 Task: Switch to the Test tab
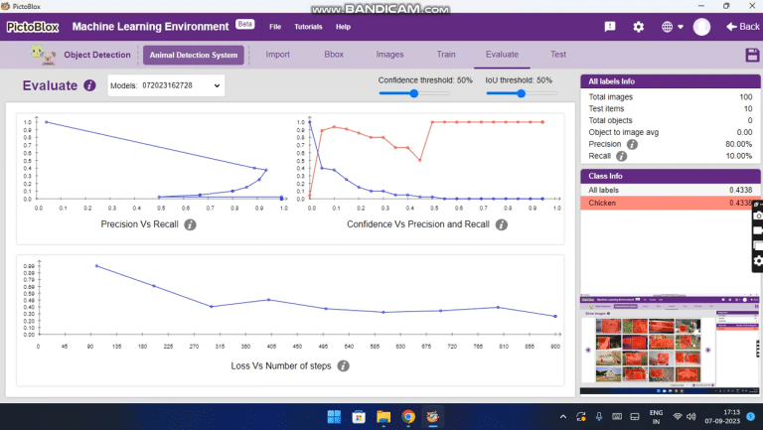[x=558, y=55]
